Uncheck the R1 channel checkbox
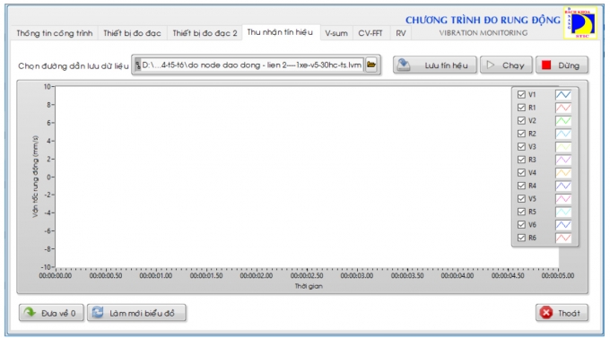The width and height of the screenshot is (610, 338). point(521,108)
